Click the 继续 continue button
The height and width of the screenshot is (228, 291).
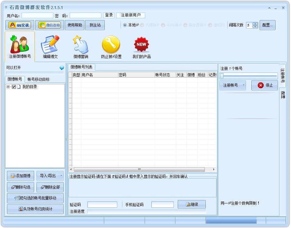[x=192, y=204]
